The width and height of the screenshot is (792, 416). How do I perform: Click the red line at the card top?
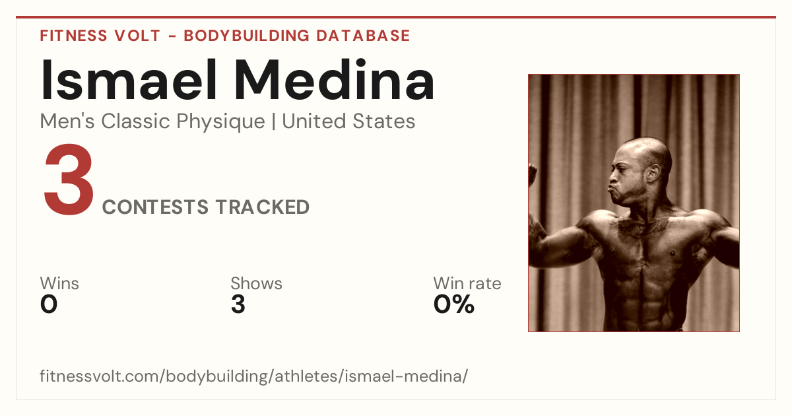tap(396, 17)
